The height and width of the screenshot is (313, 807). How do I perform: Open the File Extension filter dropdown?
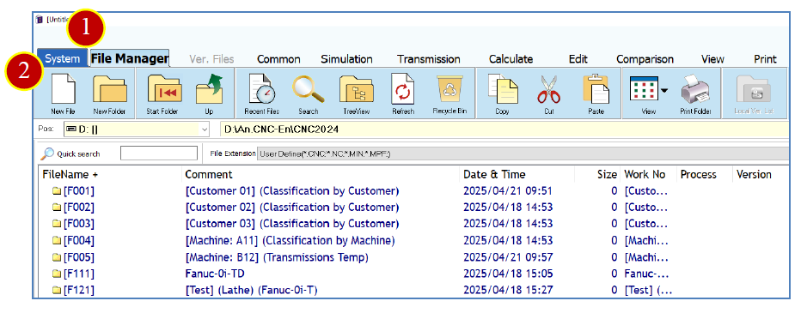click(523, 153)
